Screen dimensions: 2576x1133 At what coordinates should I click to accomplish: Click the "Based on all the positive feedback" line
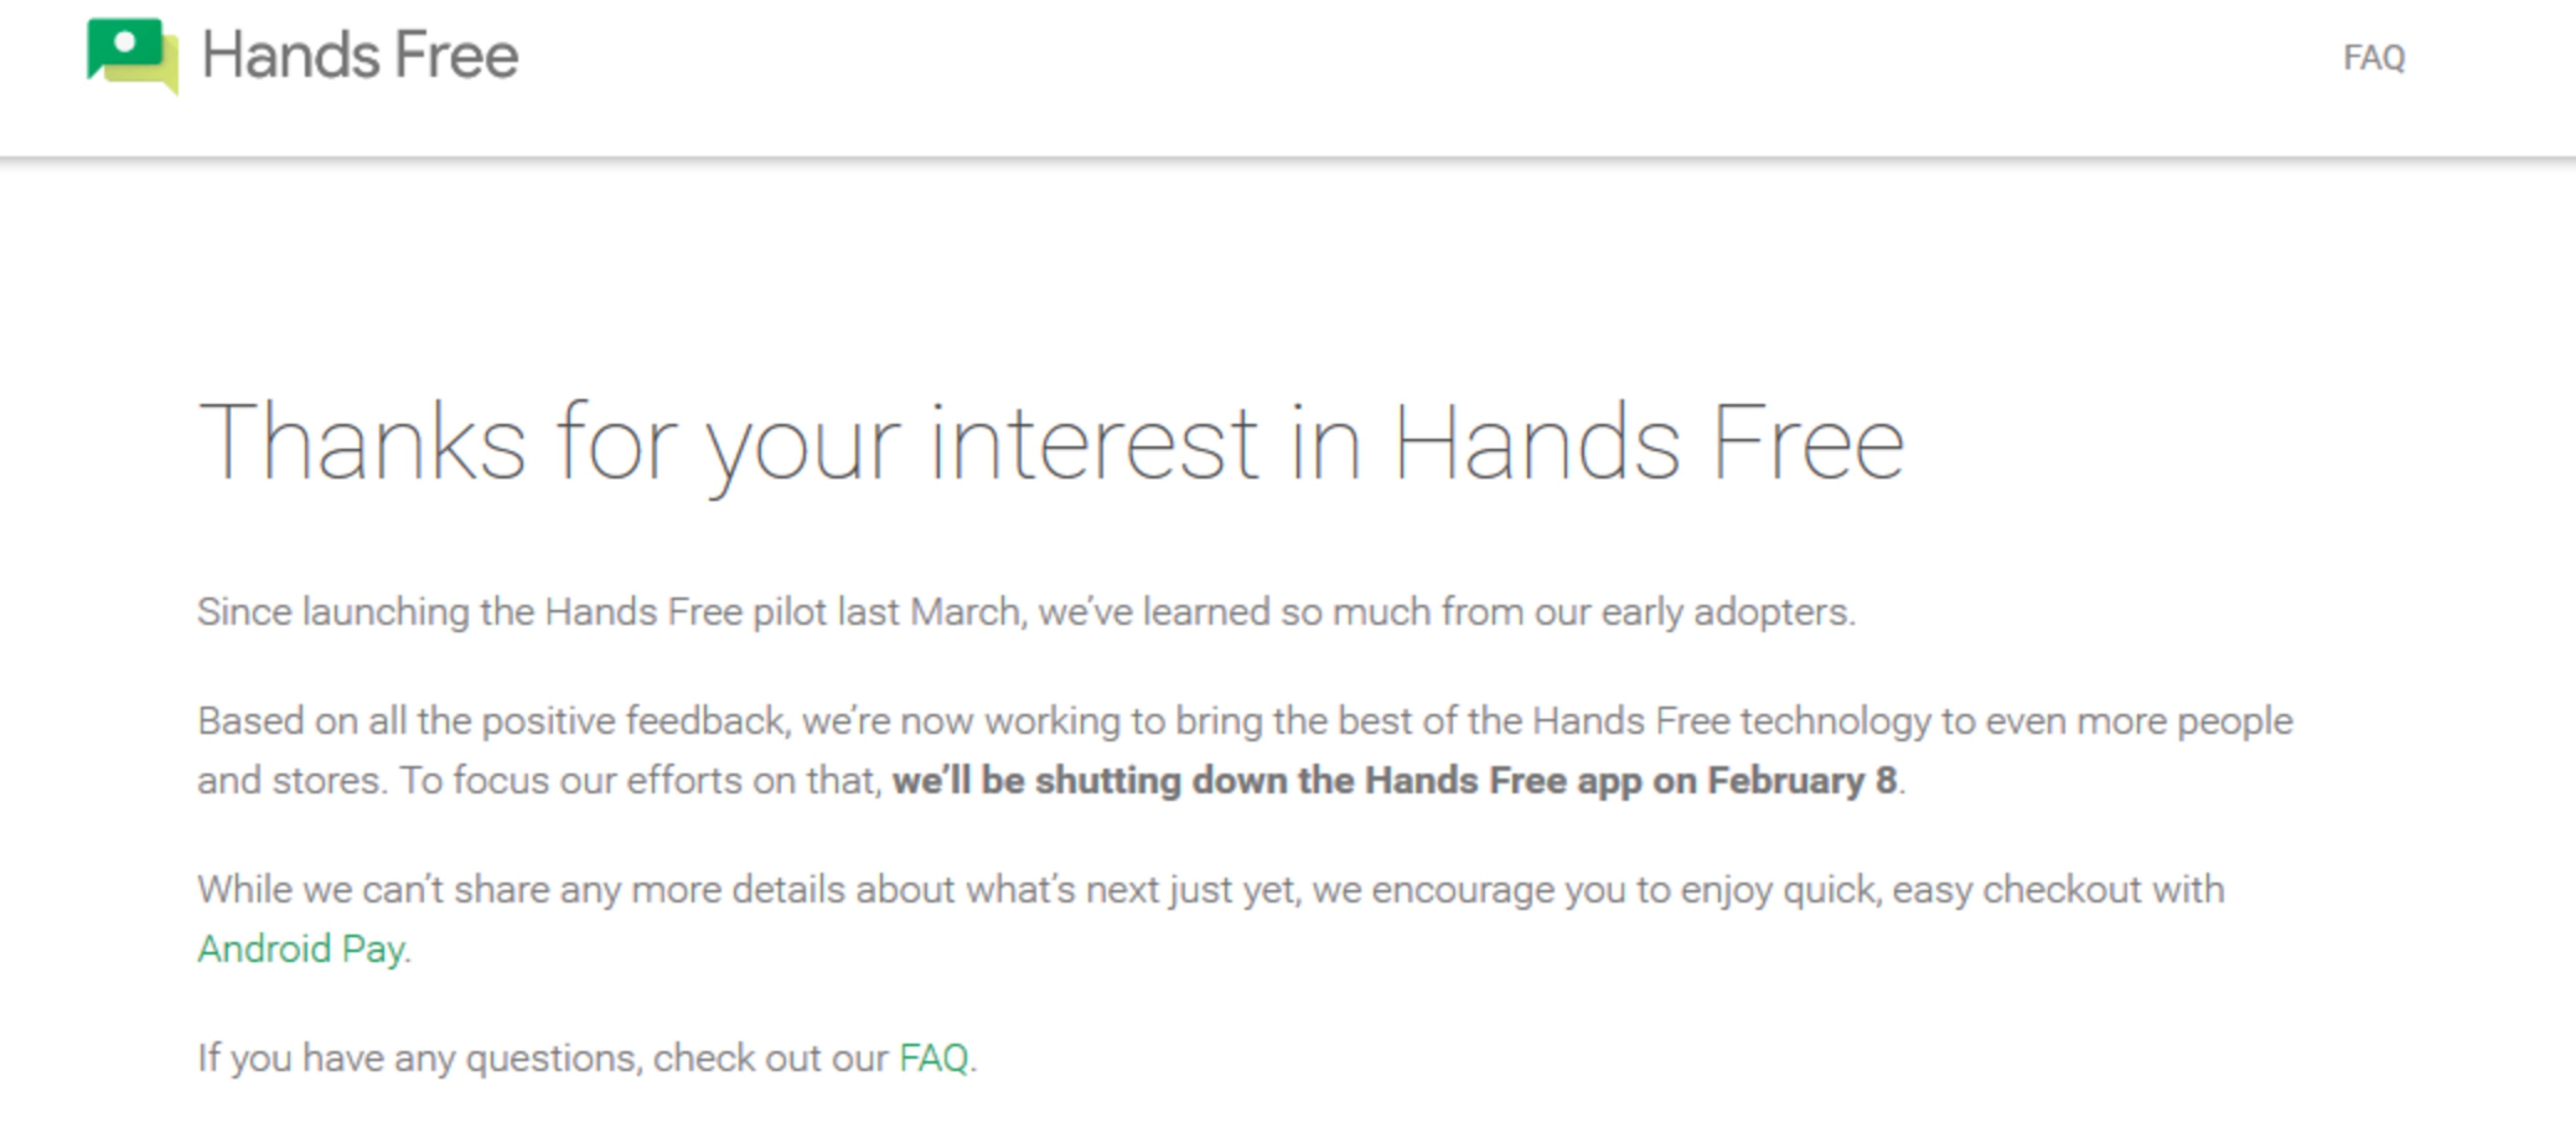(1245, 721)
